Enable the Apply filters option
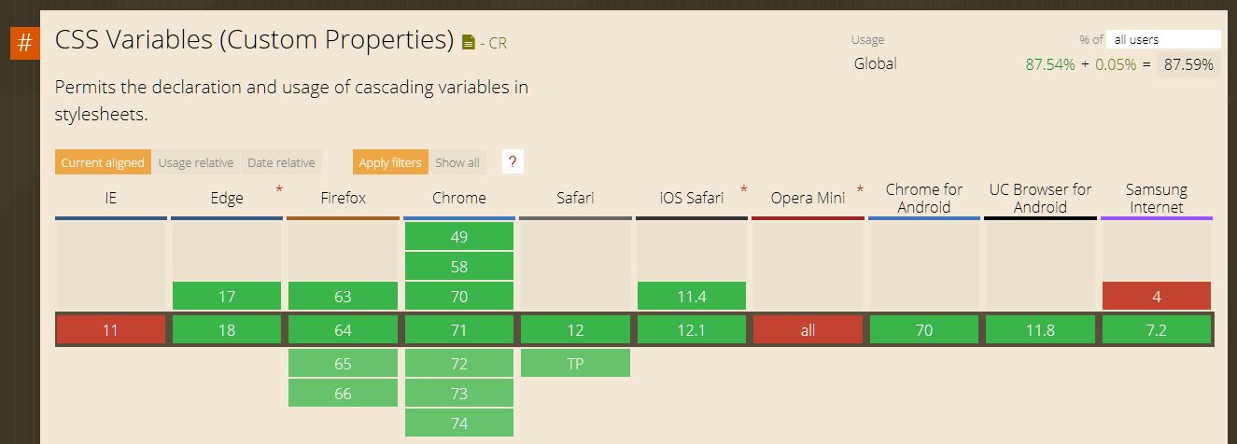Viewport: 1237px width, 444px height. click(390, 162)
